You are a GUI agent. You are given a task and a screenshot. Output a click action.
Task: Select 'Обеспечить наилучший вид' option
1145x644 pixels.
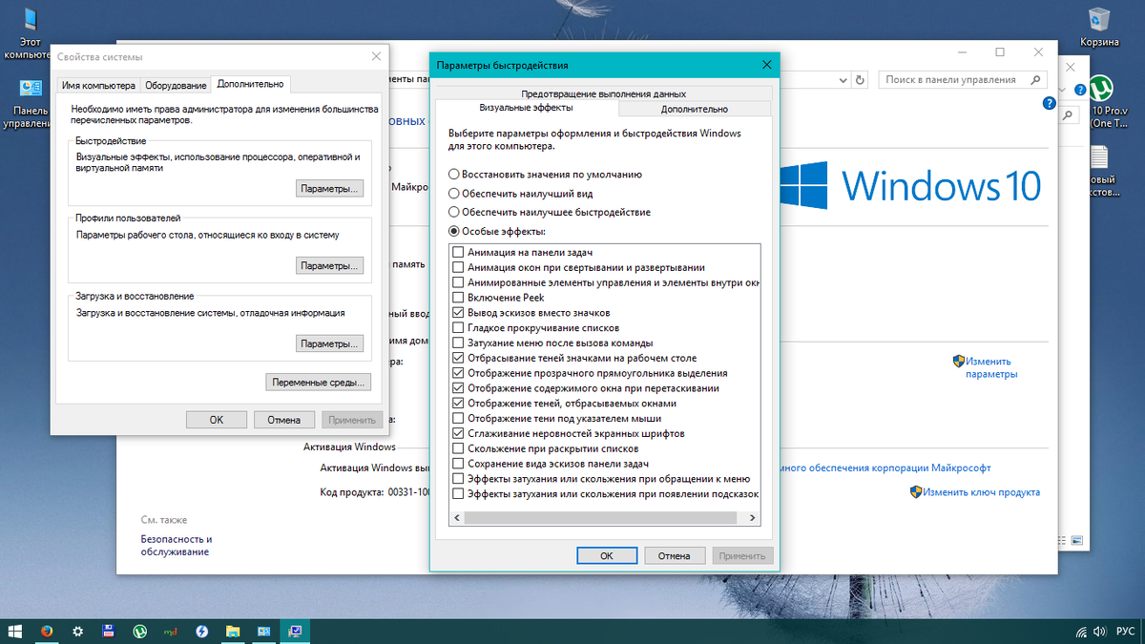point(454,193)
